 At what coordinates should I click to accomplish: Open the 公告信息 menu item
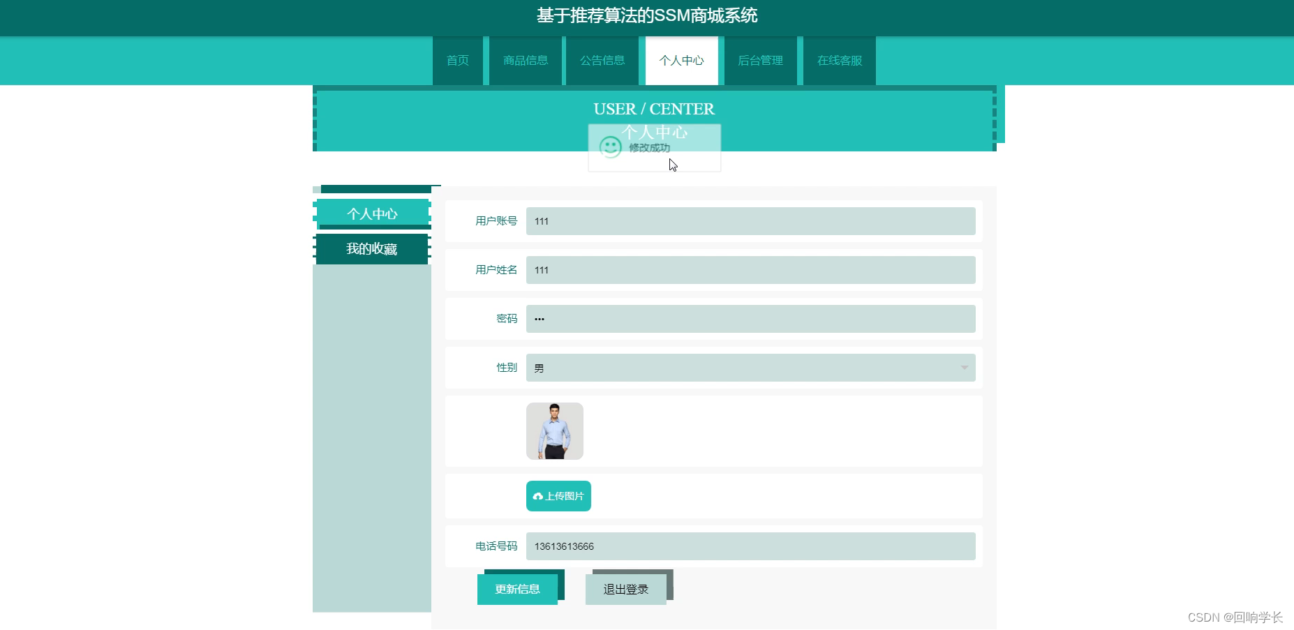602,61
